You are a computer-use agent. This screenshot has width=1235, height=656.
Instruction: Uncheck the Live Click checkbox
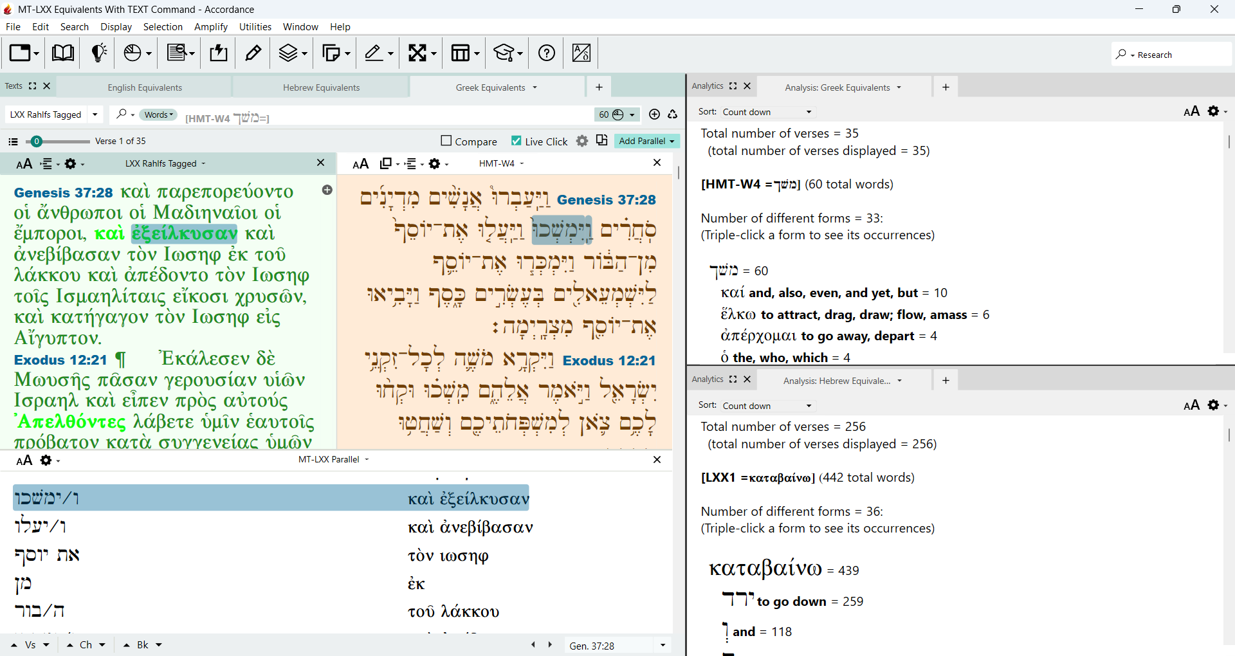point(517,141)
